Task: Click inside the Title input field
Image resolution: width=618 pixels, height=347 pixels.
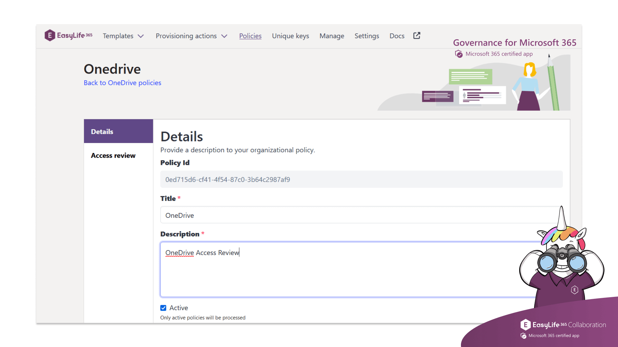Action: click(290, 215)
